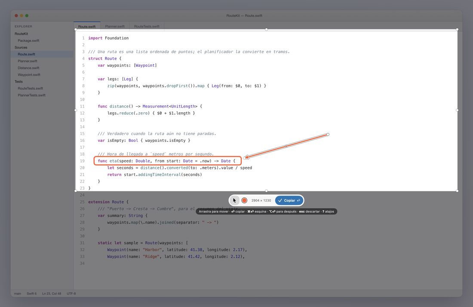The image size is (473, 307).
Task: Collapse the Tests group in the explorer
Action: click(x=18, y=82)
